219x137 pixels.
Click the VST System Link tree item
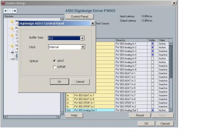14,59
